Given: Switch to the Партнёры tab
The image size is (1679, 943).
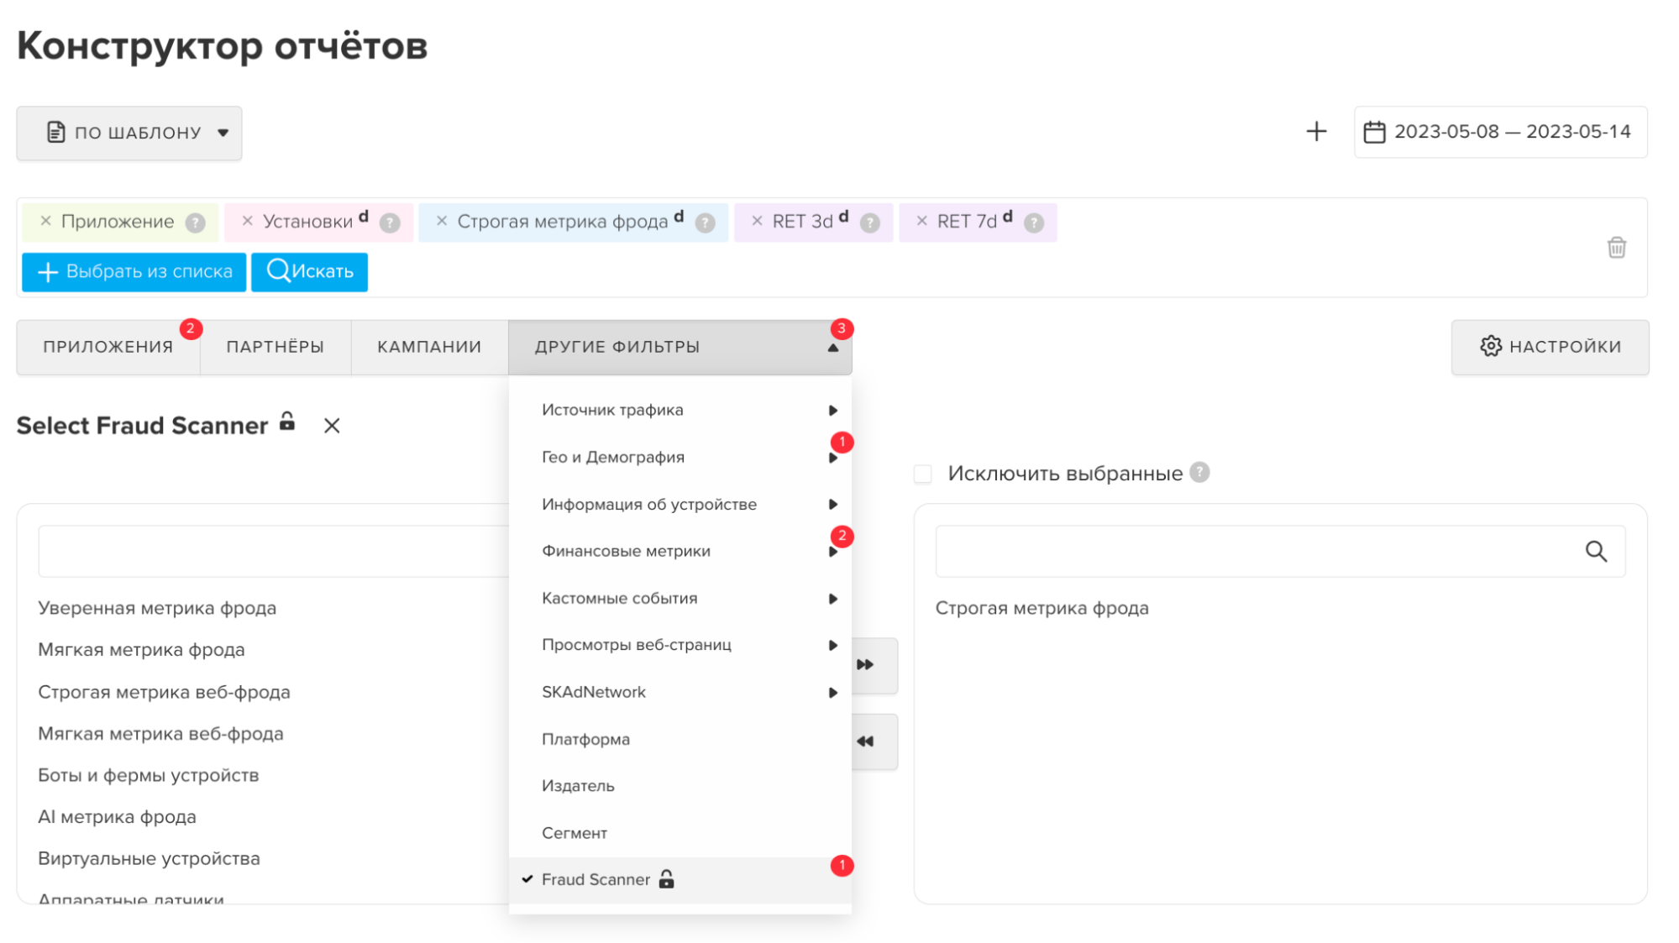Looking at the screenshot, I should point(275,347).
